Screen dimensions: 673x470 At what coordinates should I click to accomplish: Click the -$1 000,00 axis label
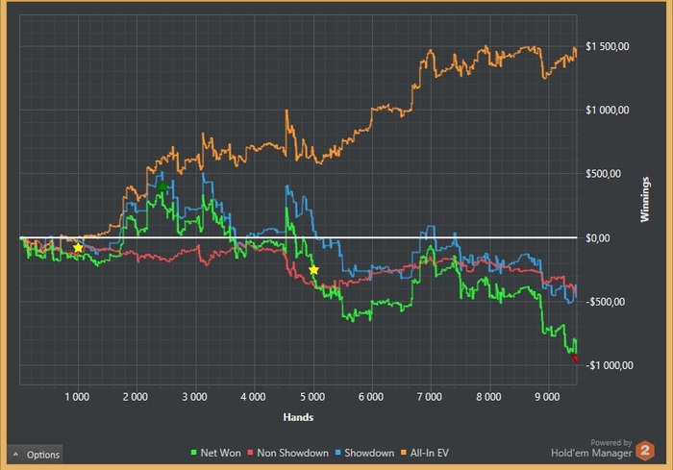pyautogui.click(x=610, y=365)
